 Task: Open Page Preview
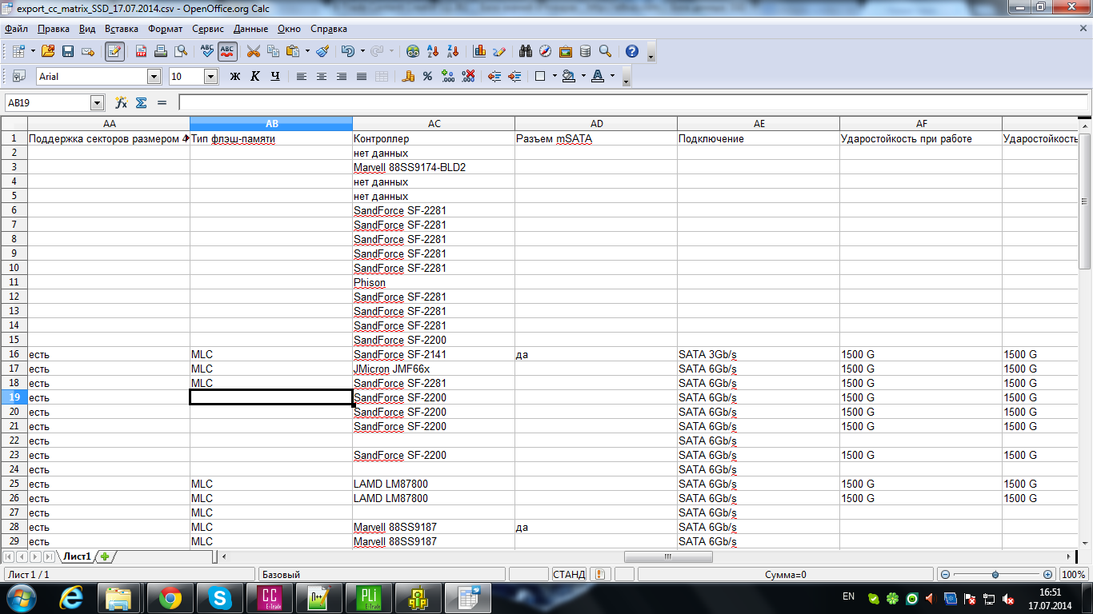[181, 51]
